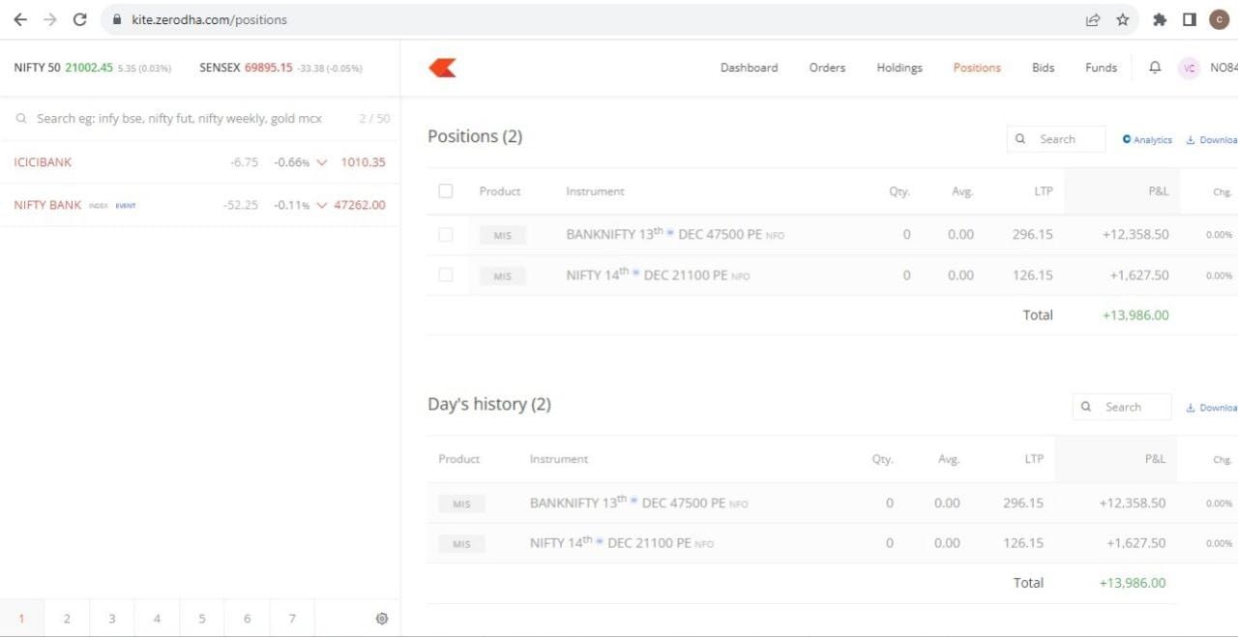Go to Orders
Image resolution: width=1238 pixels, height=637 pixels.
click(x=827, y=68)
